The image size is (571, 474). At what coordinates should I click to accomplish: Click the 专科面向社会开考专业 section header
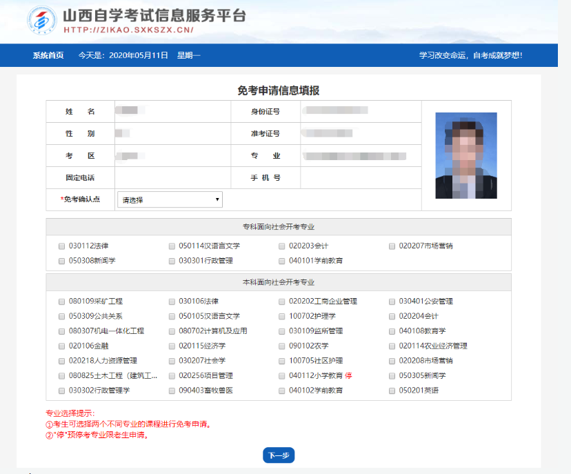(x=279, y=227)
